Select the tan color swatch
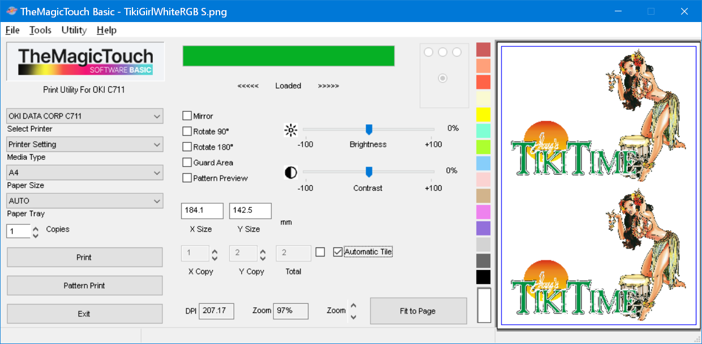This screenshot has width=702, height=344. (x=483, y=196)
